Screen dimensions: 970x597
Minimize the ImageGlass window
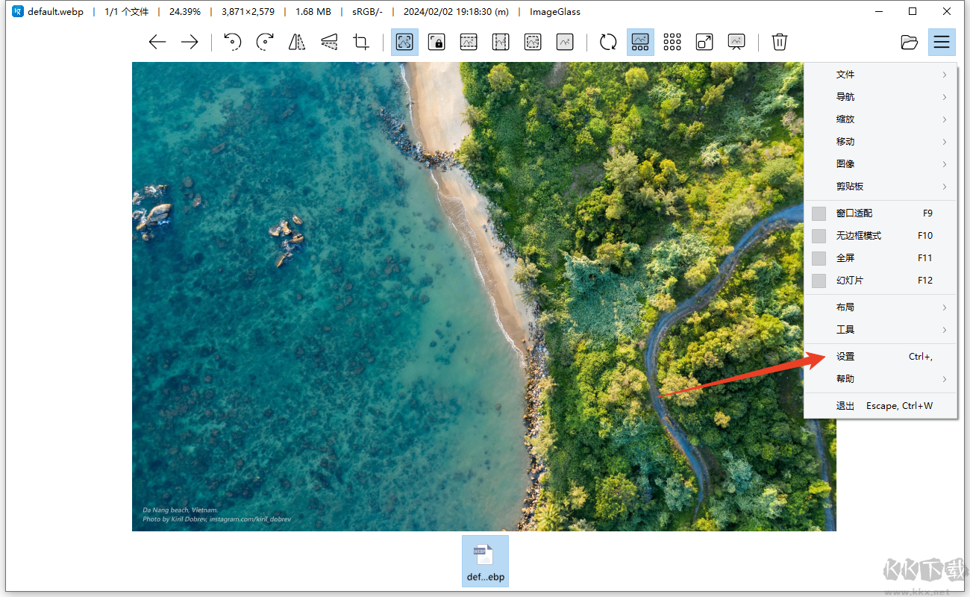pos(879,11)
